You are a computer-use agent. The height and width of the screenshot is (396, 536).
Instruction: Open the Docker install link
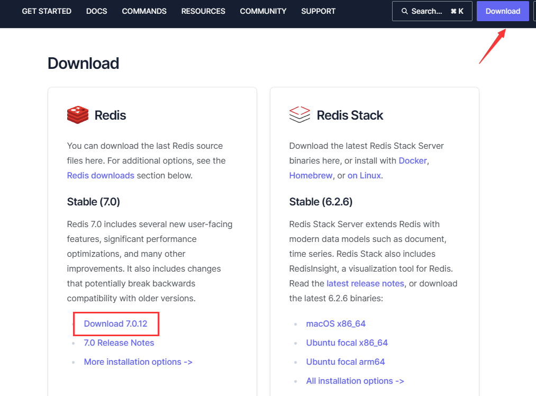[413, 160]
